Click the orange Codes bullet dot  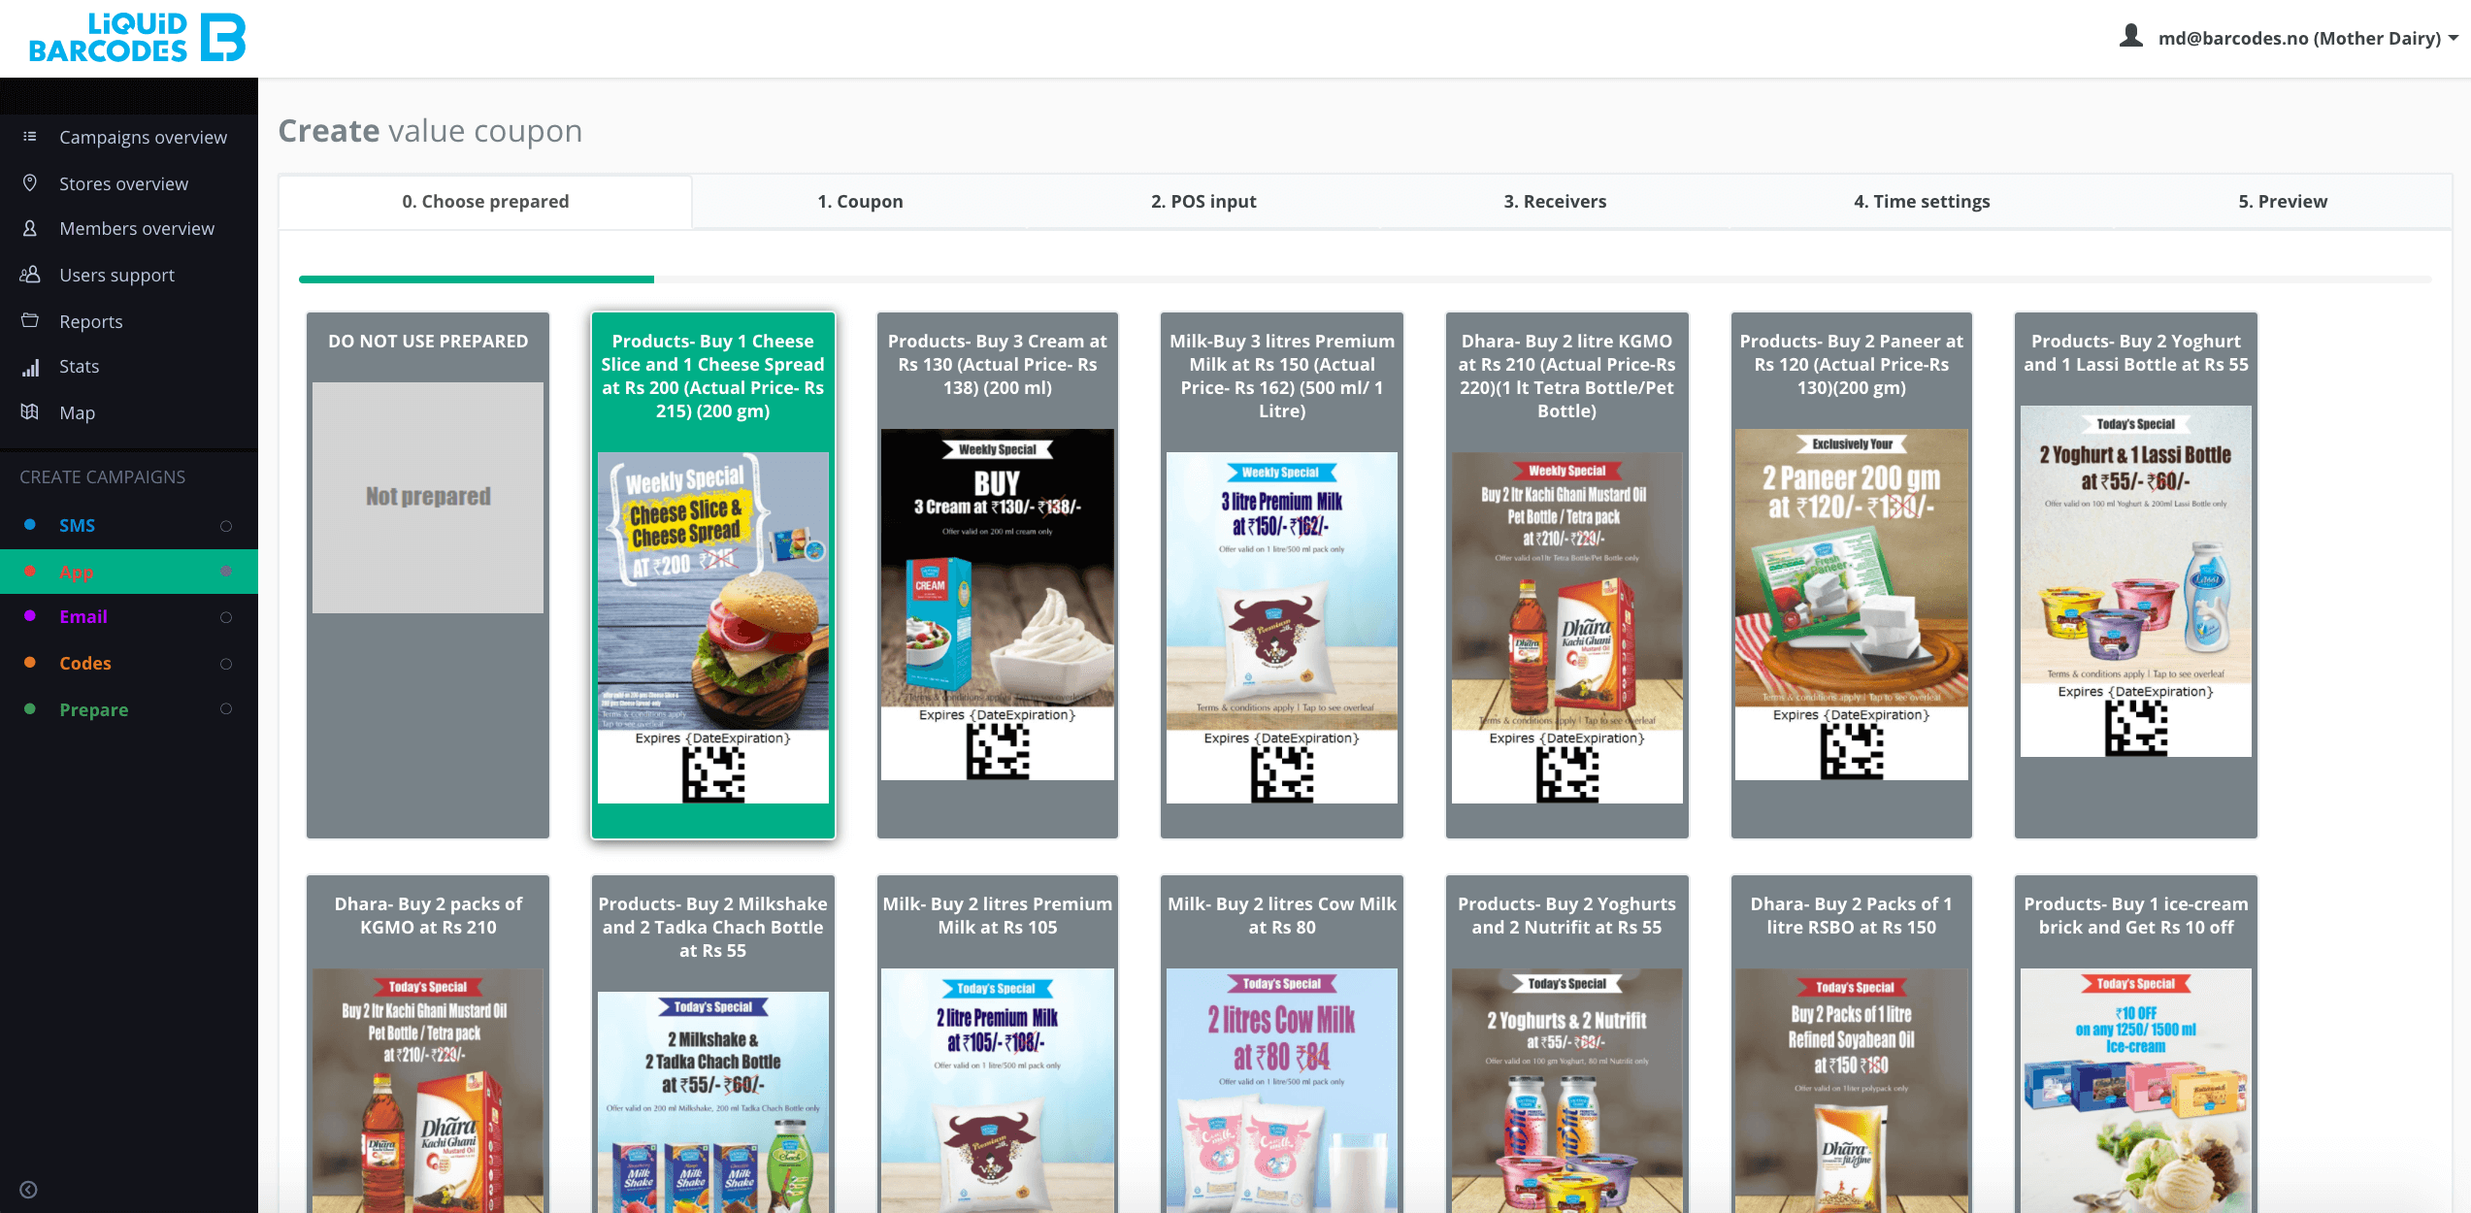pyautogui.click(x=30, y=663)
